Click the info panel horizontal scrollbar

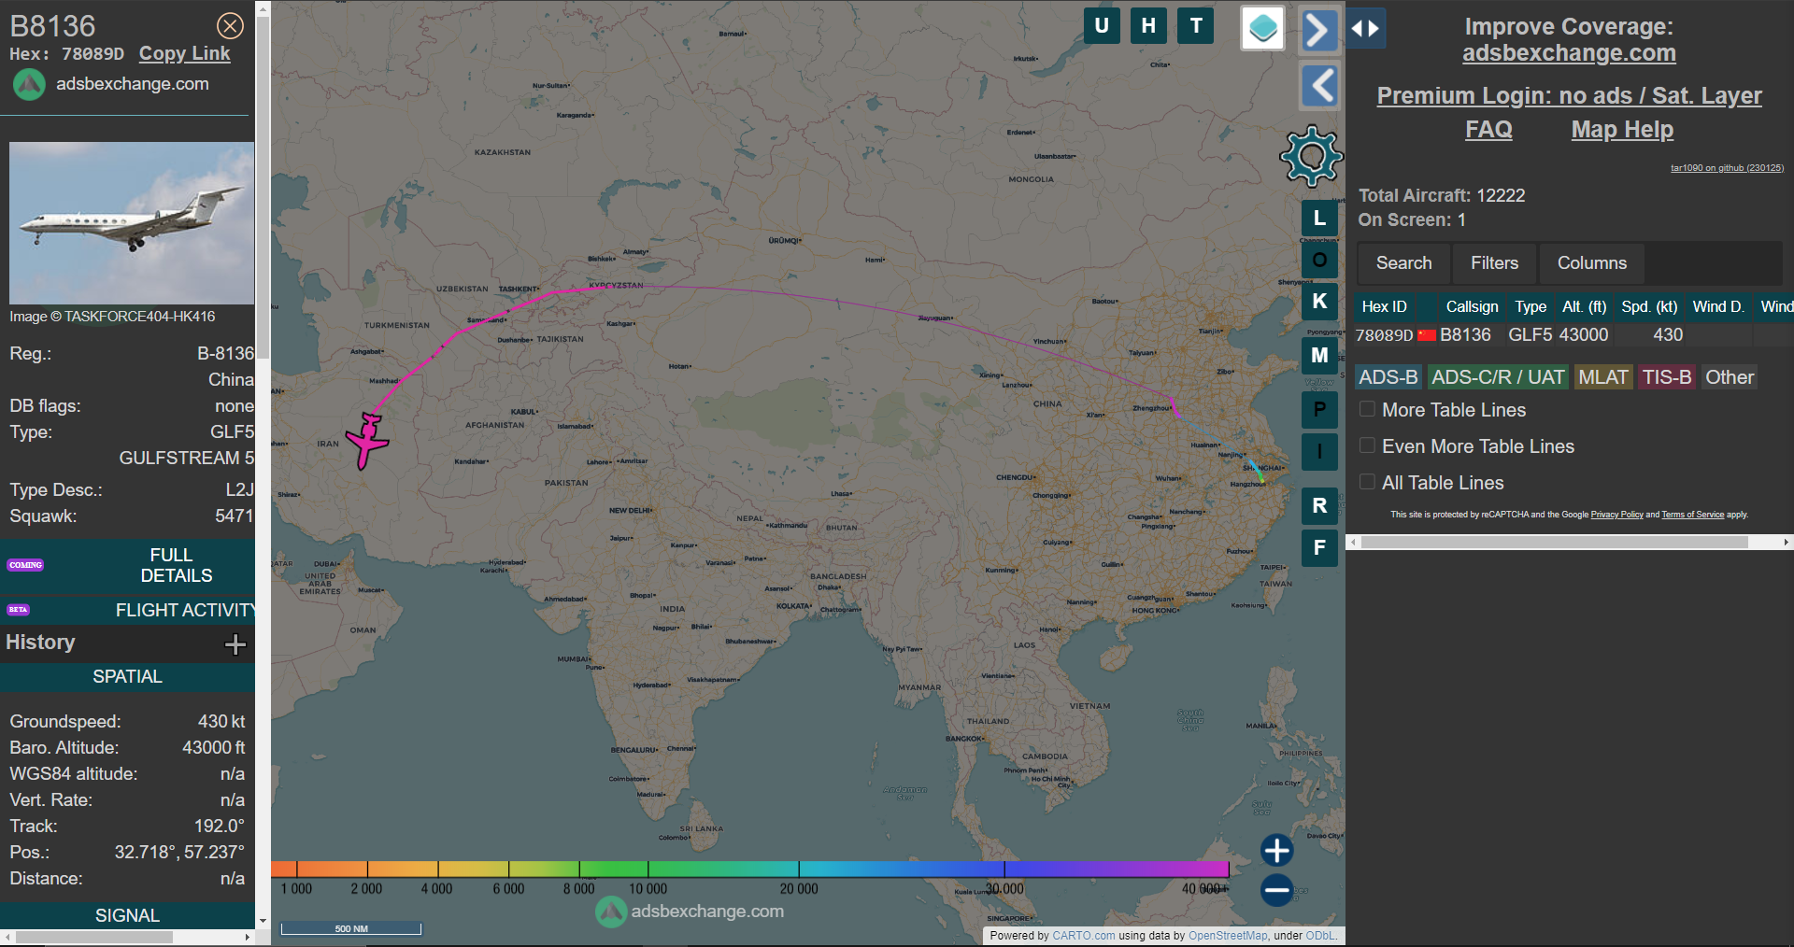click(94, 937)
